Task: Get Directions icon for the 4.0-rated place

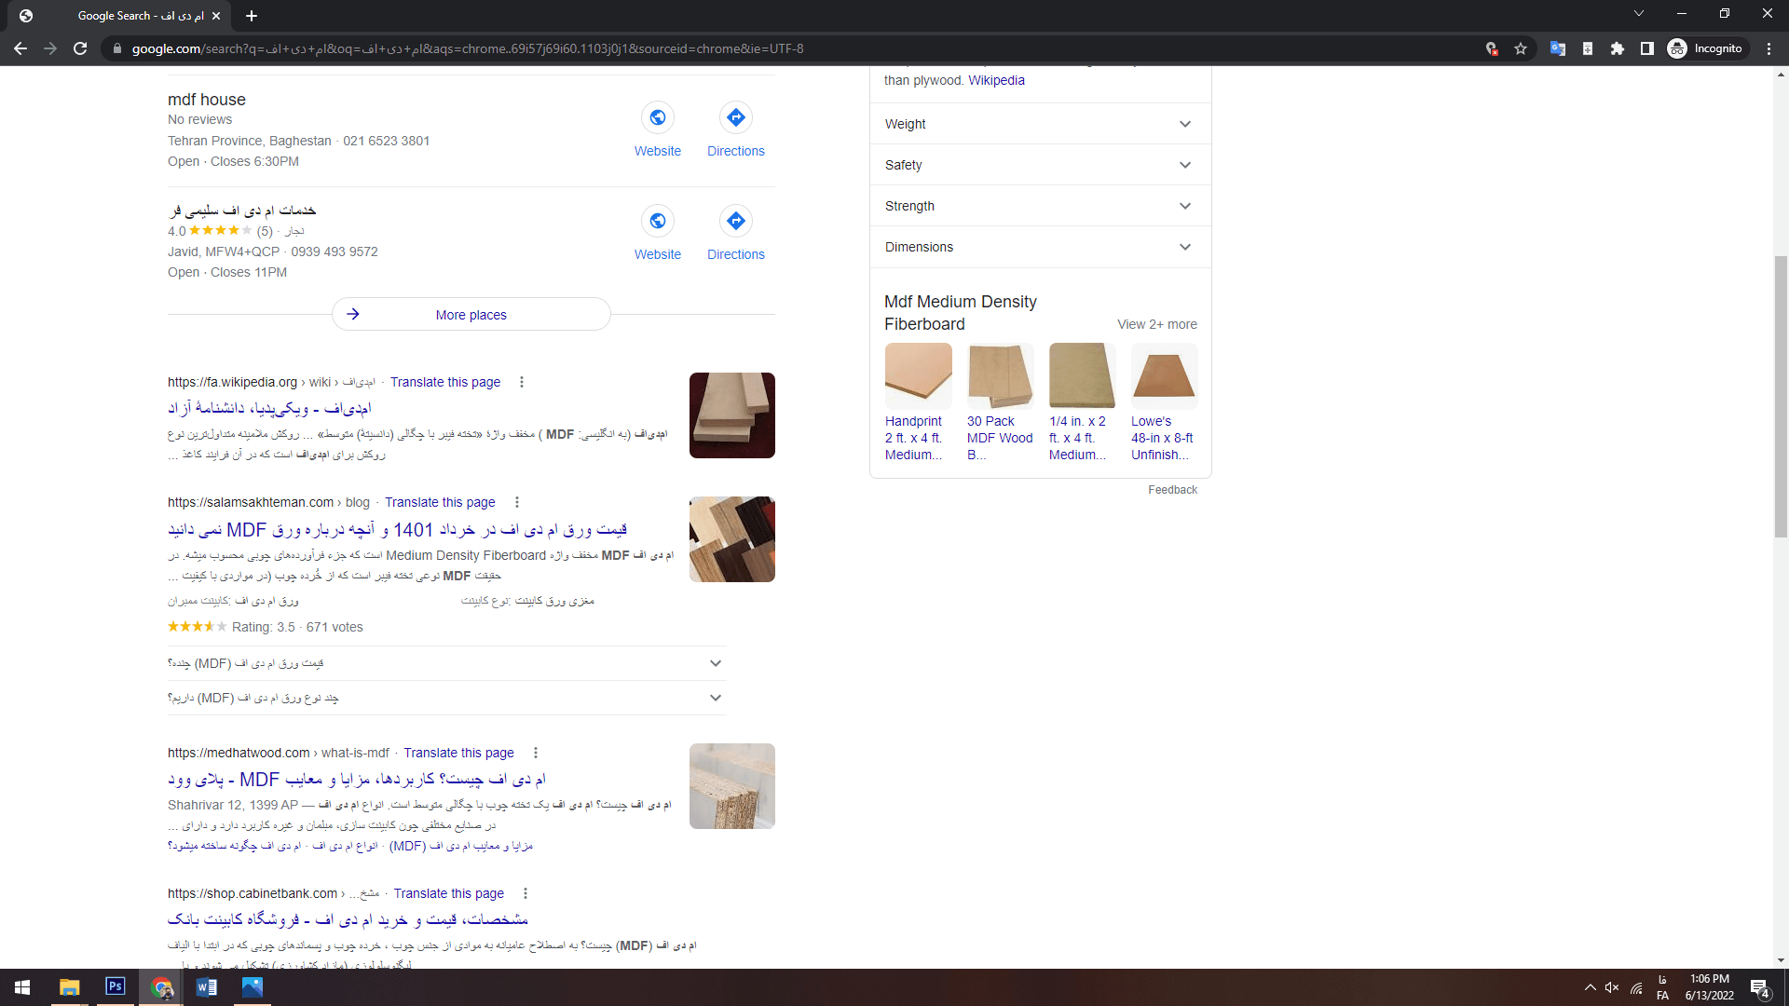Action: [736, 221]
